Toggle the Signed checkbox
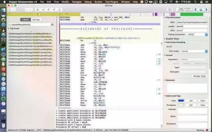The width and height of the screenshot is (212, 132). click(171, 64)
